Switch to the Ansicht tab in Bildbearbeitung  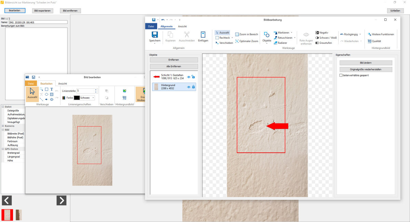tap(182, 26)
